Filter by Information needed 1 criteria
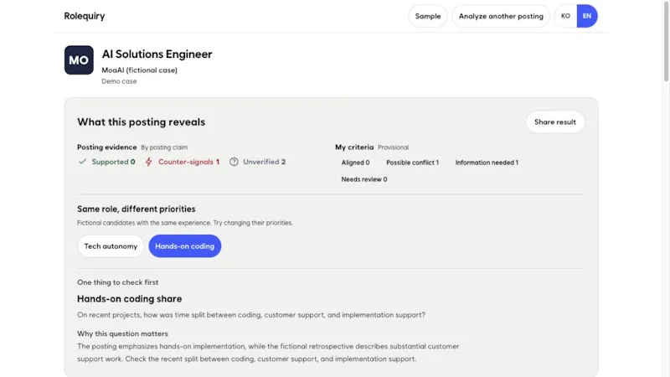The image size is (670, 377). tap(487, 163)
